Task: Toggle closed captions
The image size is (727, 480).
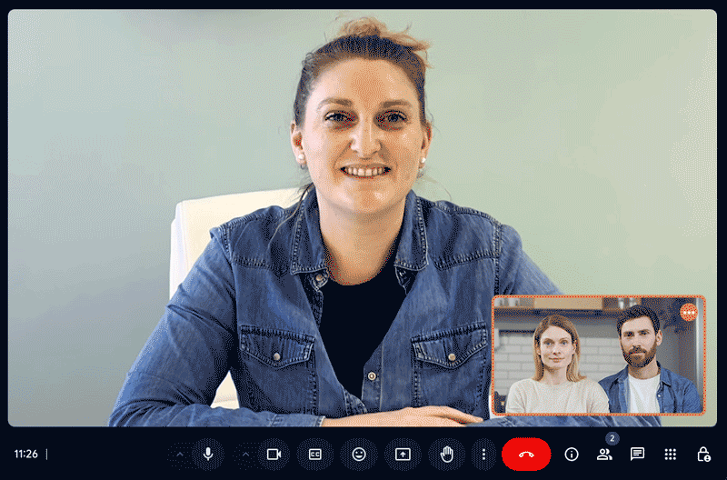Action: tap(315, 454)
